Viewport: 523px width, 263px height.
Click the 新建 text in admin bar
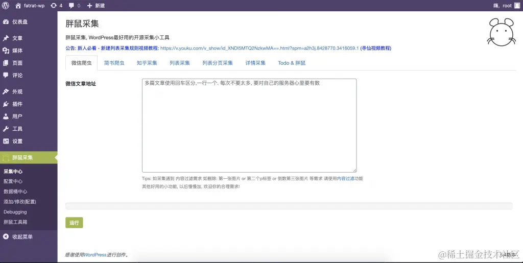100,6
